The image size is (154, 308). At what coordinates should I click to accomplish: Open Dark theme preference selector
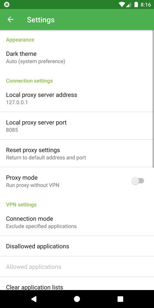tap(77, 57)
